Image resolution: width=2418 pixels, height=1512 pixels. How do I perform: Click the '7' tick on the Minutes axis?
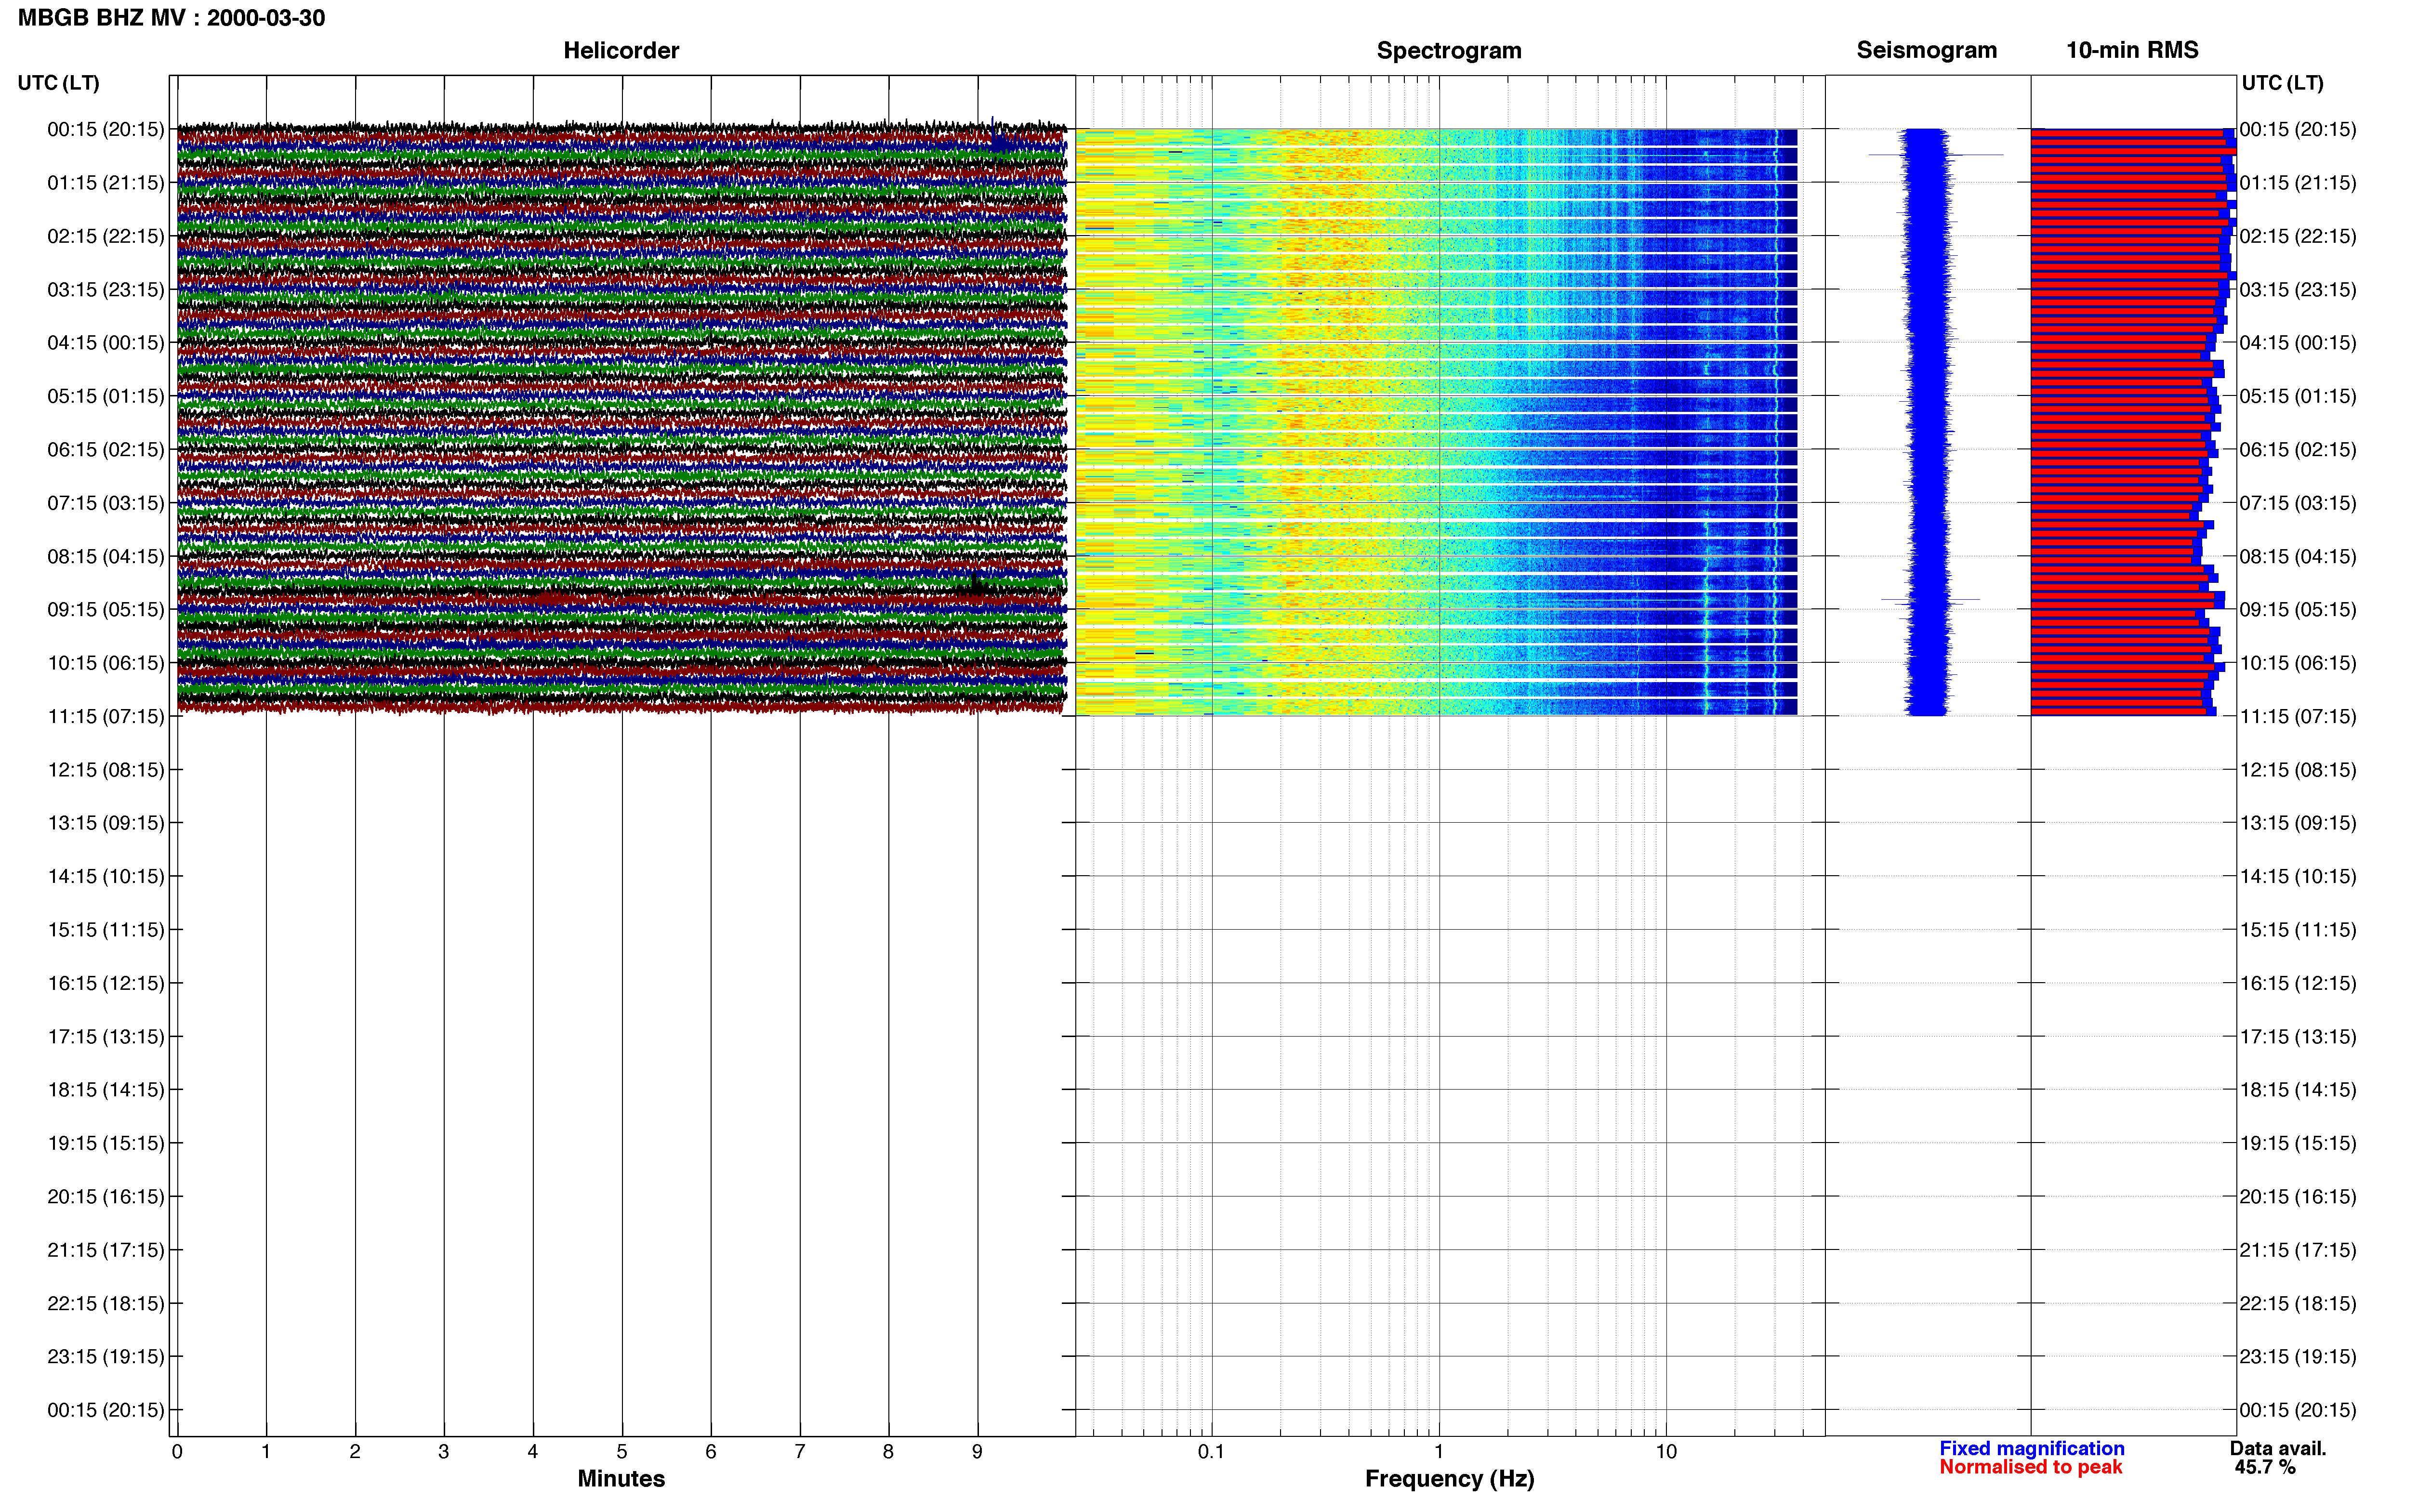(x=800, y=1451)
